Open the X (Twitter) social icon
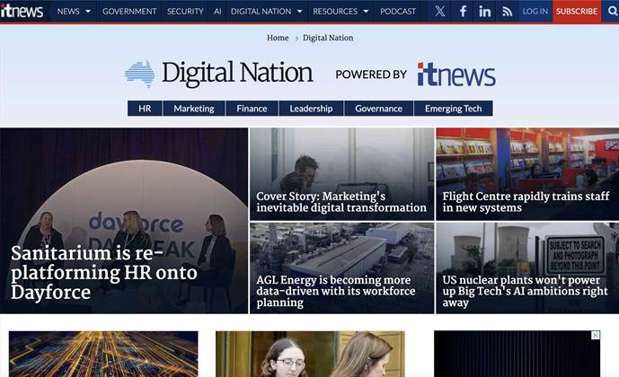619x377 pixels. (x=440, y=11)
